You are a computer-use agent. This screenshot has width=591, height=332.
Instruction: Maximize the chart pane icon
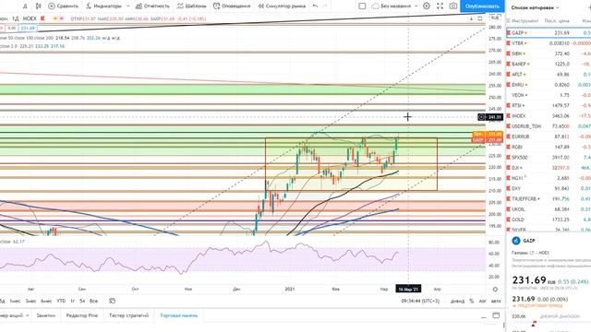coord(480,18)
